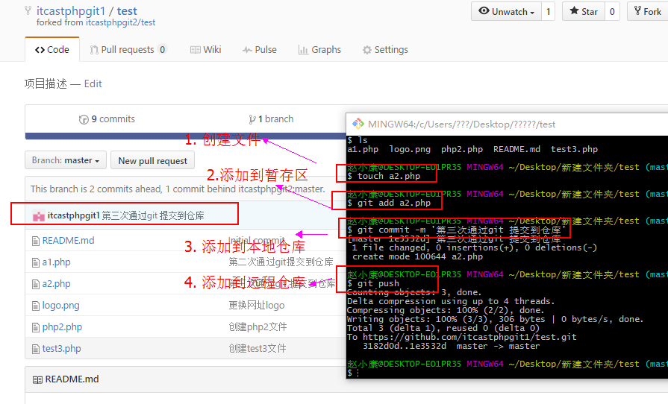Viewport: 668px width, 404px height.
Task: Open the README.md file
Action: point(68,241)
